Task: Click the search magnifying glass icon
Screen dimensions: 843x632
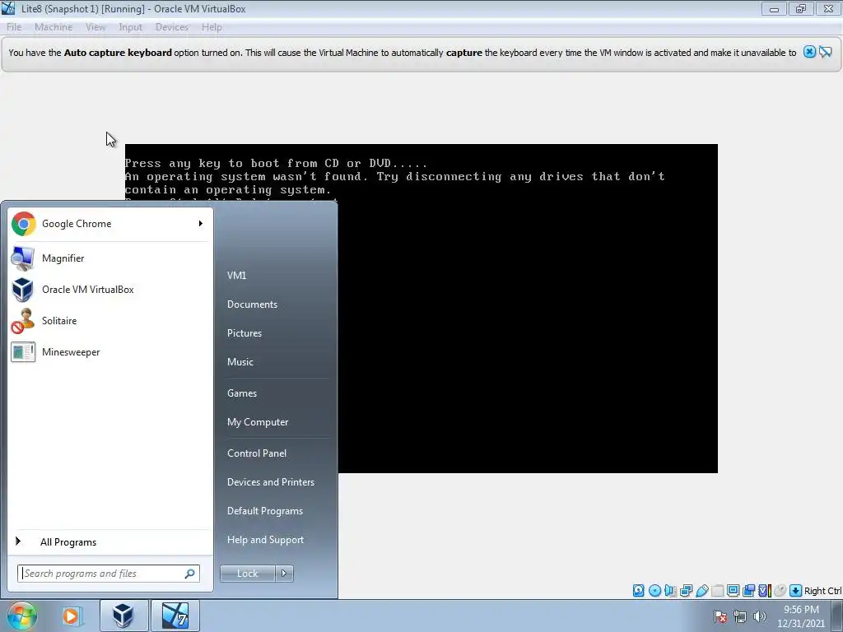Action: click(x=190, y=574)
